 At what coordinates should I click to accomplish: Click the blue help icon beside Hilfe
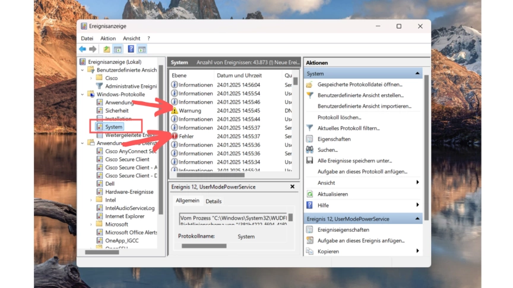pos(309,205)
